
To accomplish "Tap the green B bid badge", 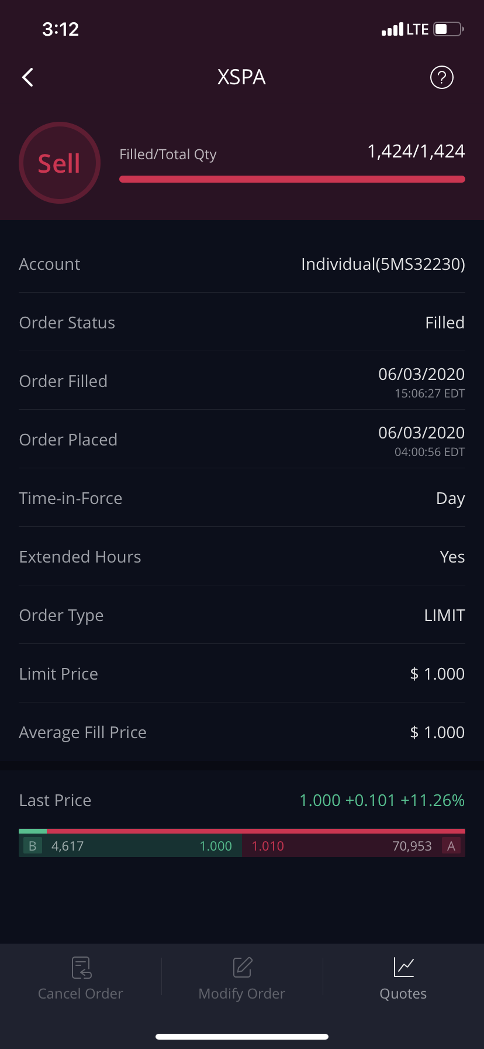I will click(x=33, y=846).
